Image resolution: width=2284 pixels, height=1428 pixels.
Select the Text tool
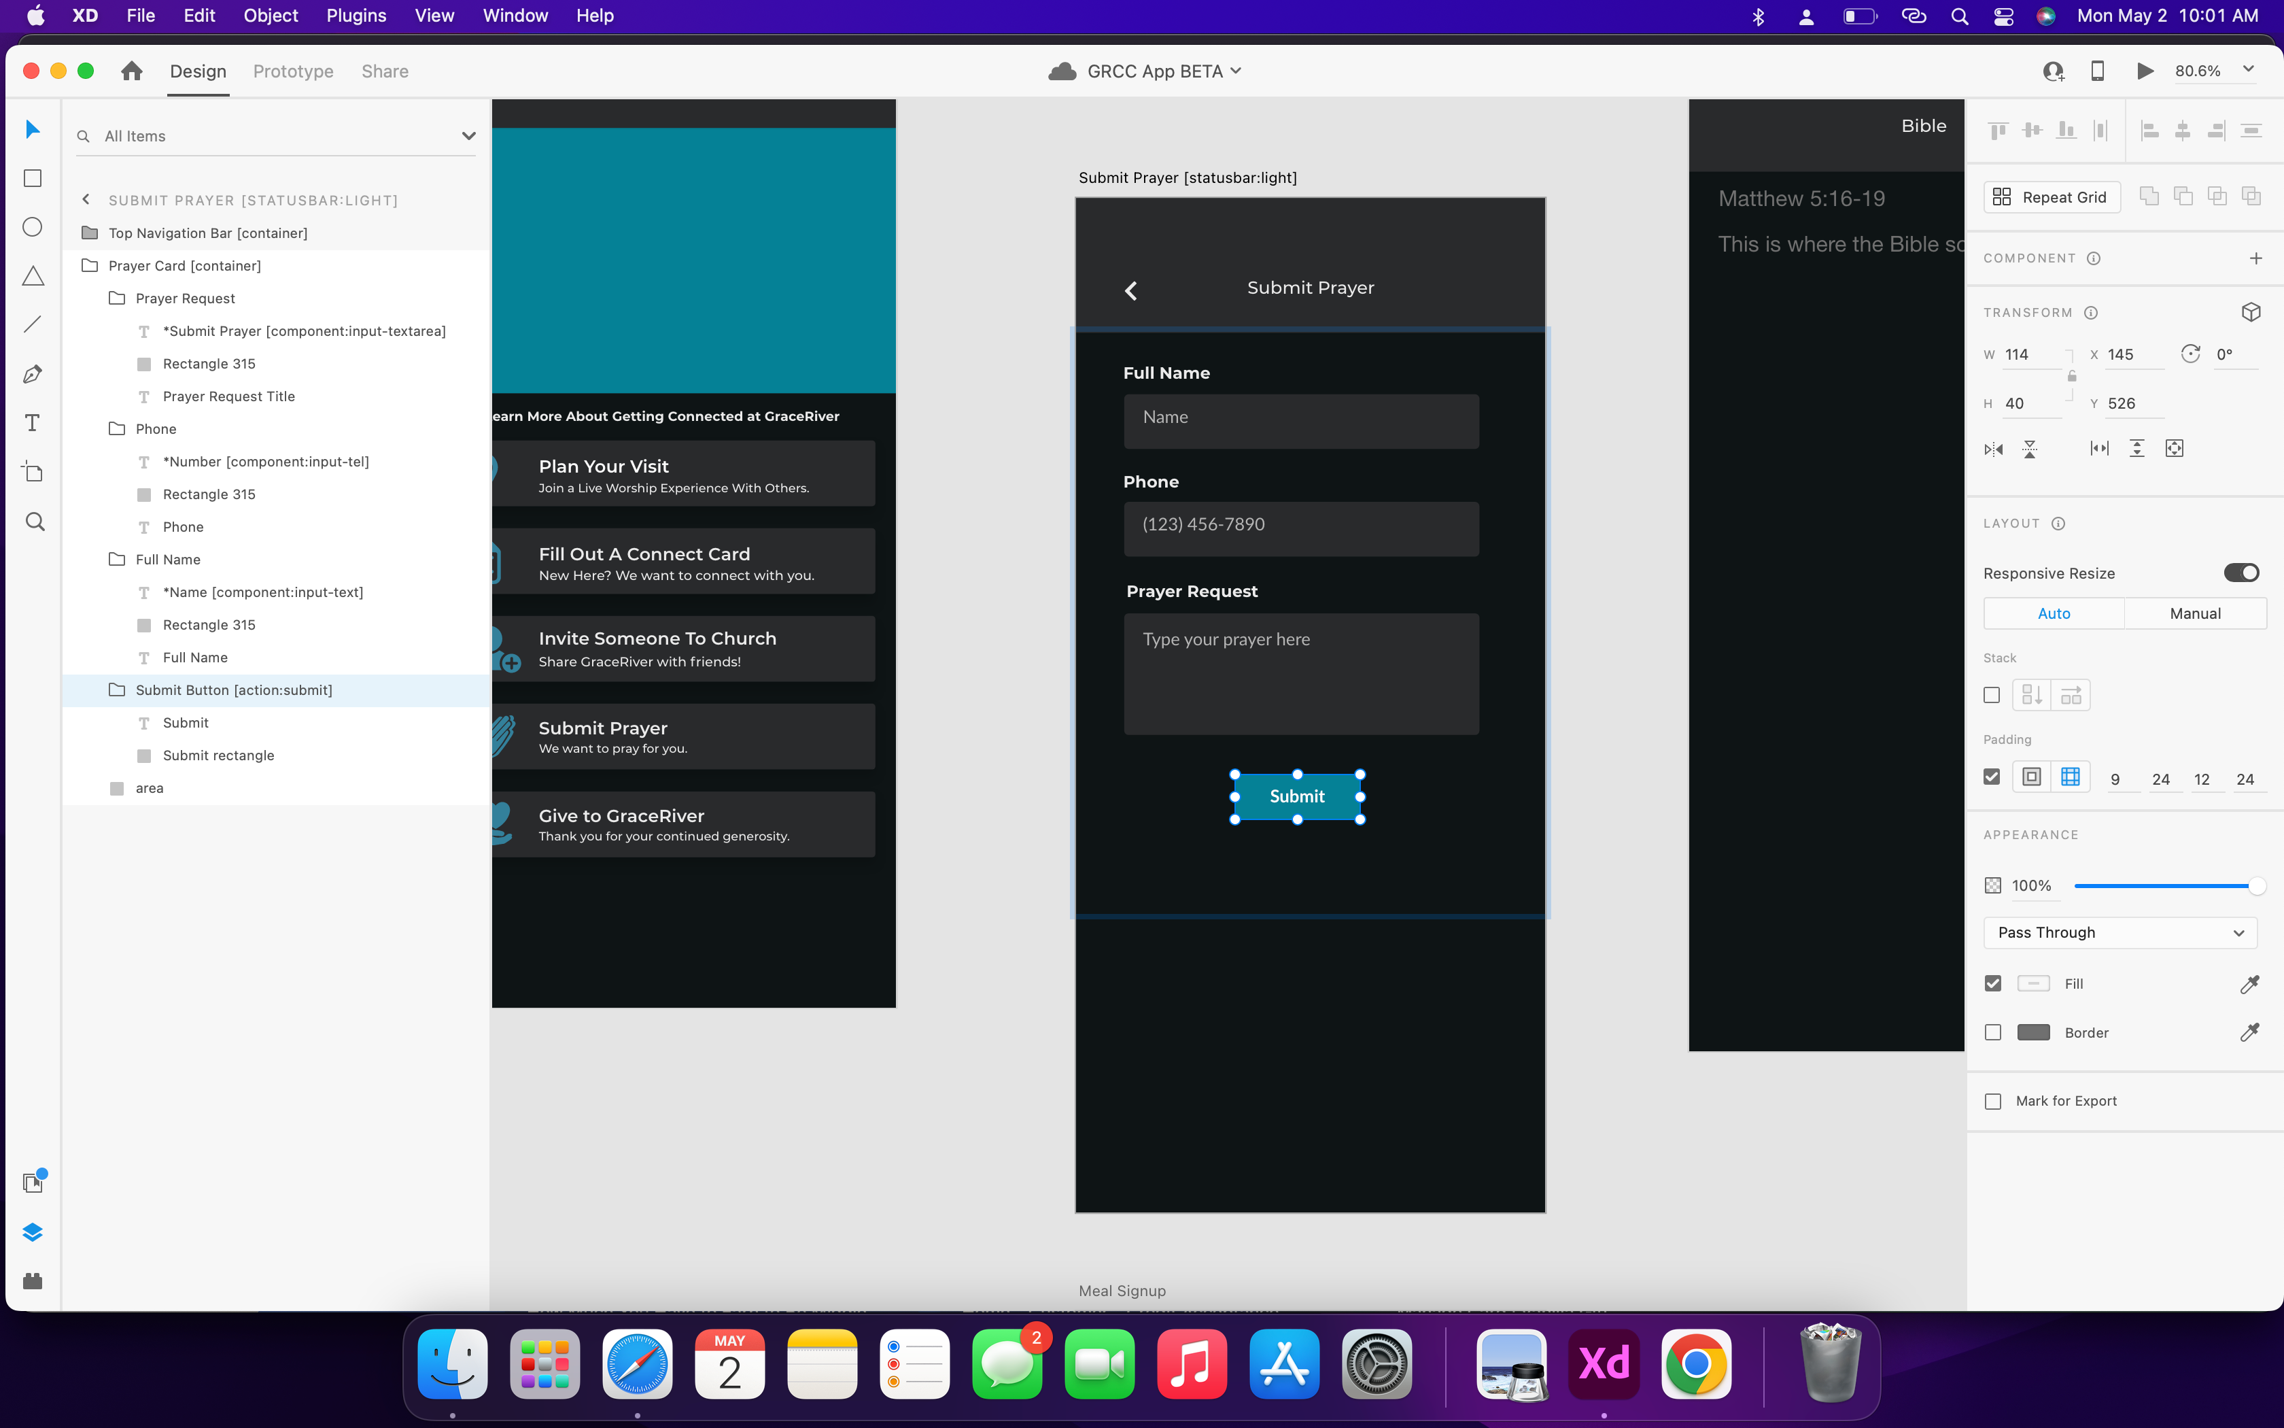pos(33,423)
